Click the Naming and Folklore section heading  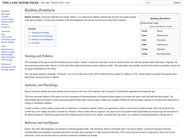(x=39, y=56)
